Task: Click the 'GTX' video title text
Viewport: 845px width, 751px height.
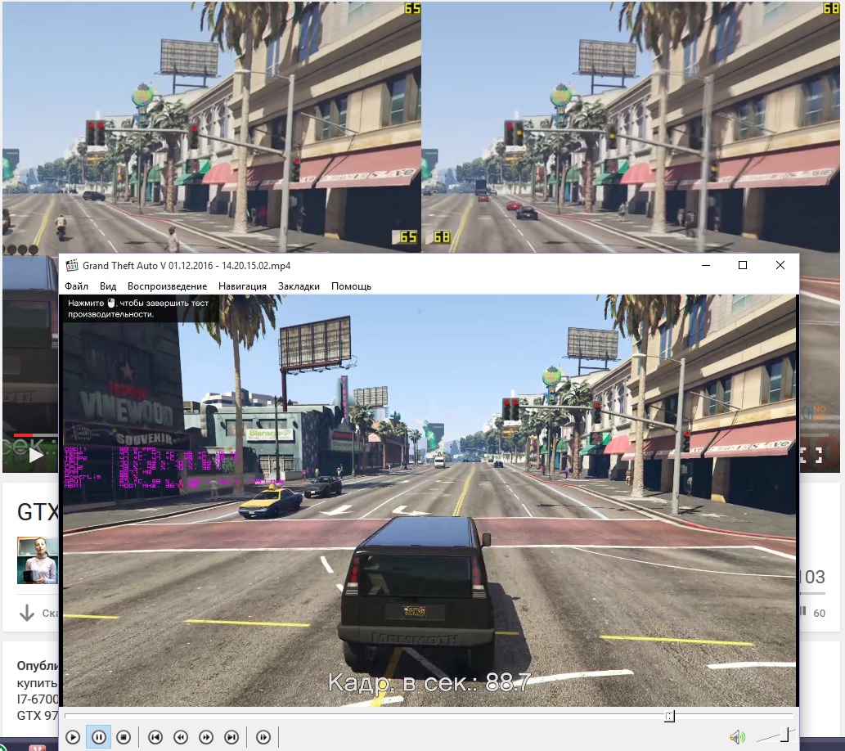Action: pyautogui.click(x=37, y=512)
